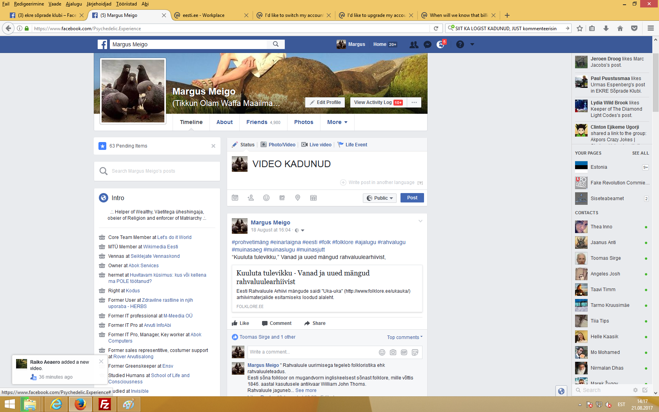Screen dimensions: 659x412
Task: Open Facebook quick help question icon
Action: coord(460,44)
